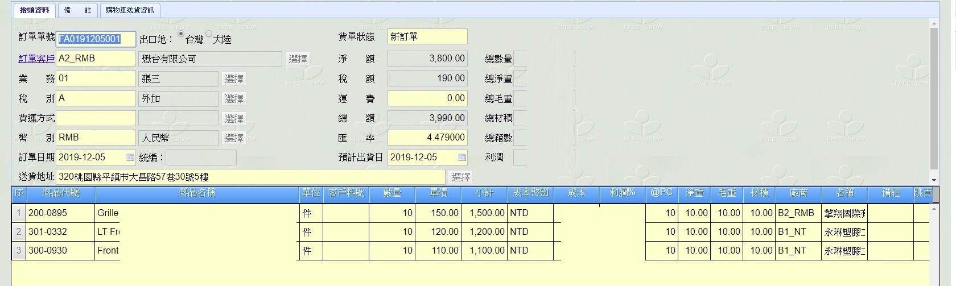Click 選擇 for the 貨運方式 field

click(x=234, y=118)
